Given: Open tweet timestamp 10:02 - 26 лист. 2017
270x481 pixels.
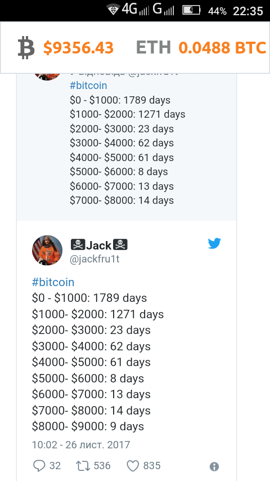Looking at the screenshot, I should point(81,444).
